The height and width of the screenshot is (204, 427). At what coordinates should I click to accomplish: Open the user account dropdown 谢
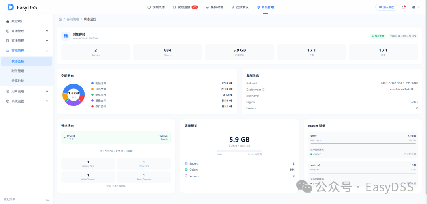click(416, 7)
